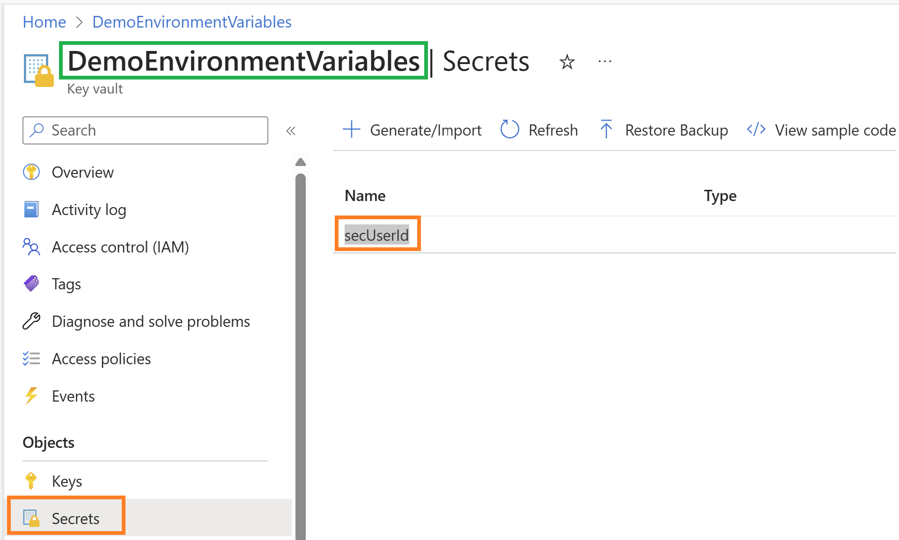Click the Diagnose wrench icon

(x=31, y=321)
